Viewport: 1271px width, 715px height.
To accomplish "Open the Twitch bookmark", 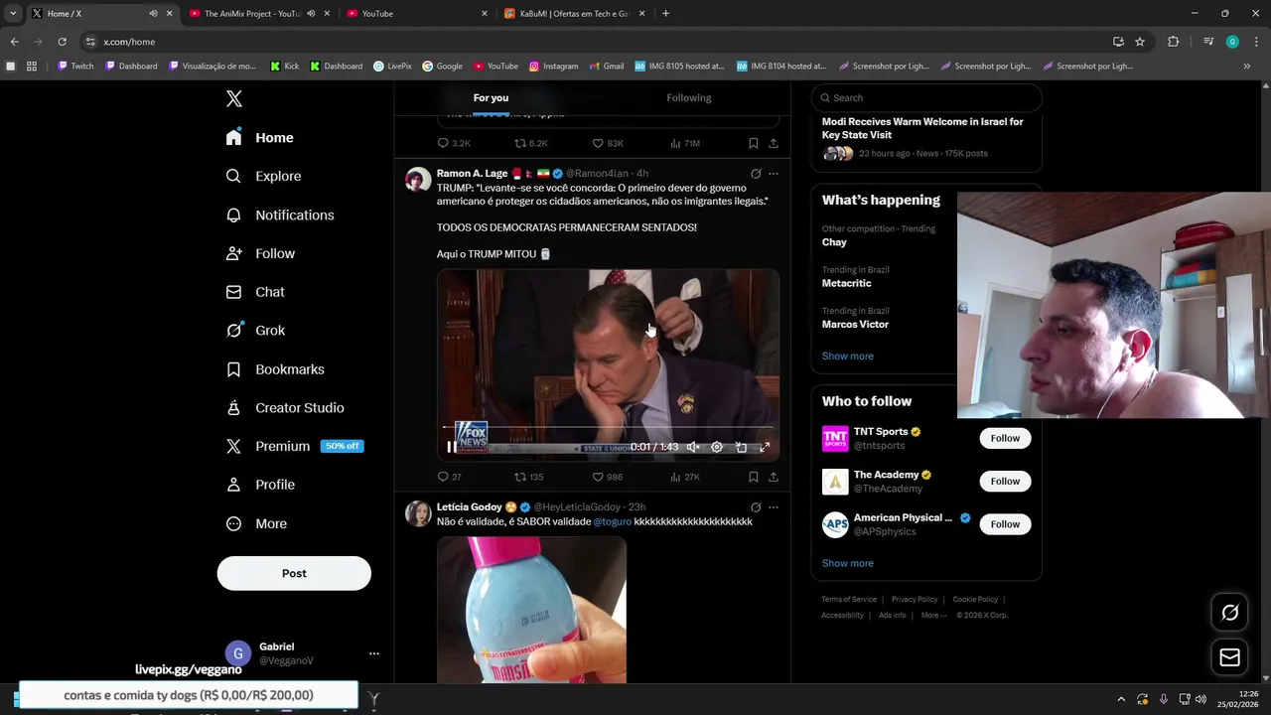I will click(75, 67).
